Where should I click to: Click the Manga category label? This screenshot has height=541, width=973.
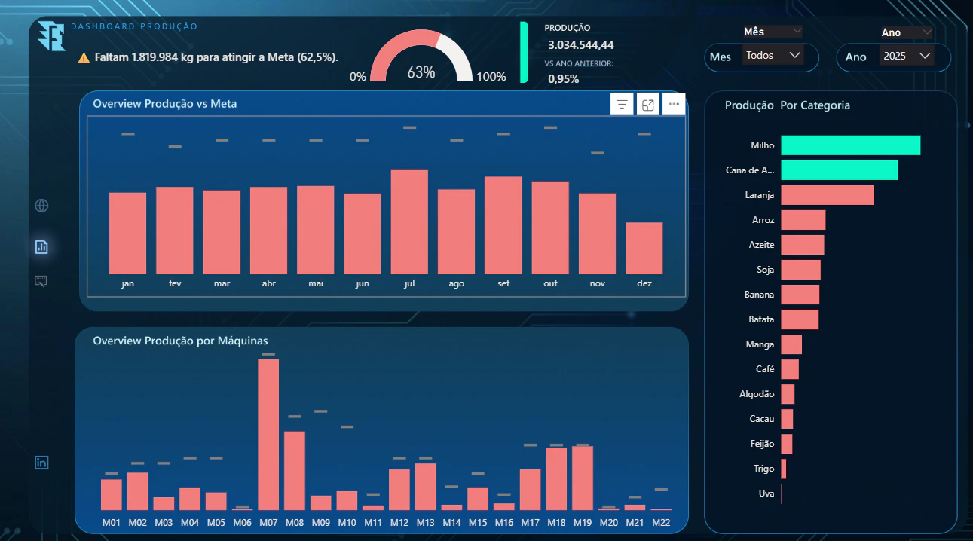pos(760,344)
